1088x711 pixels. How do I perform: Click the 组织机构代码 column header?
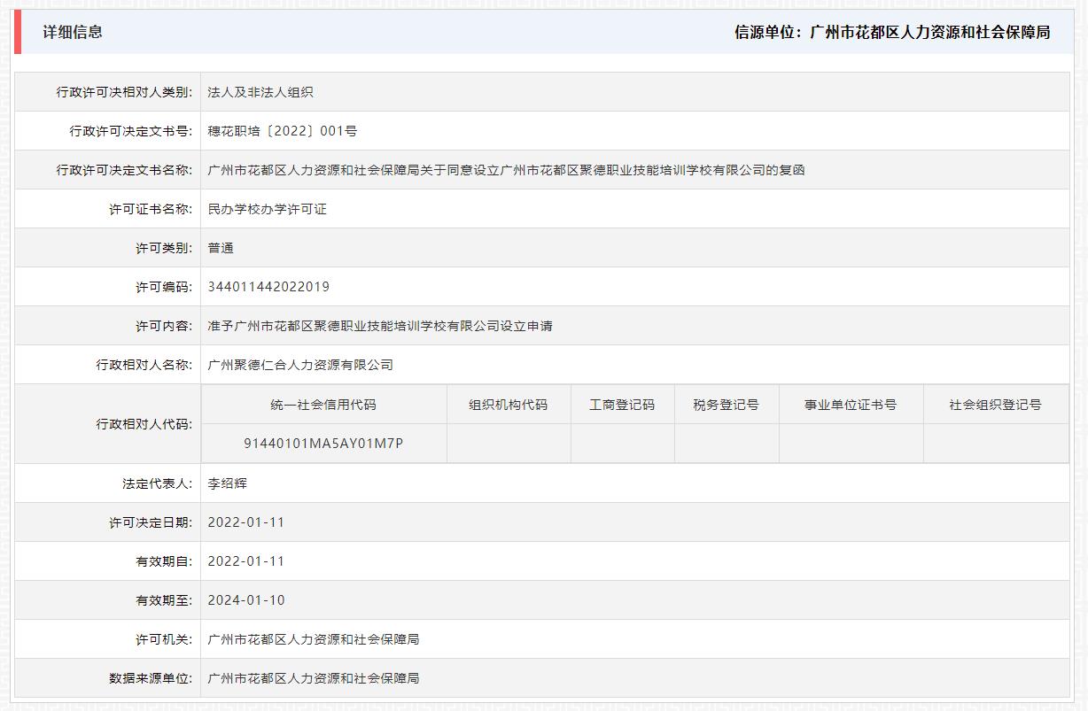click(x=509, y=405)
